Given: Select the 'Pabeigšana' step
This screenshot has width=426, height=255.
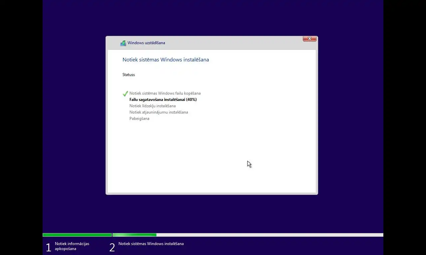Looking at the screenshot, I should click(x=139, y=119).
